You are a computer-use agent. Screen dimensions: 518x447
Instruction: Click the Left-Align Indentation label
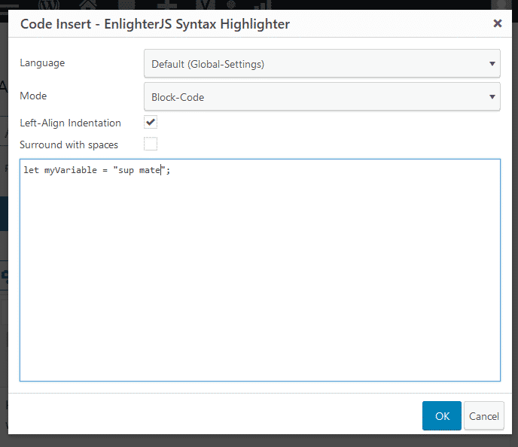click(70, 123)
